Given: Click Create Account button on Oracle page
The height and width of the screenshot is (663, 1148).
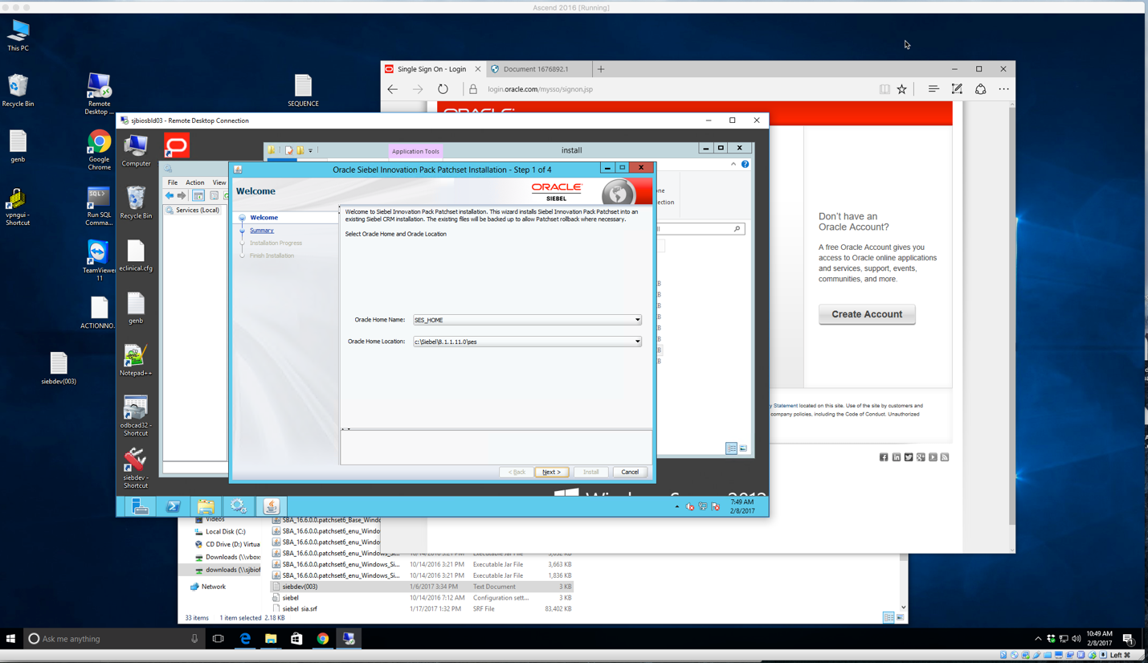Looking at the screenshot, I should pos(867,314).
